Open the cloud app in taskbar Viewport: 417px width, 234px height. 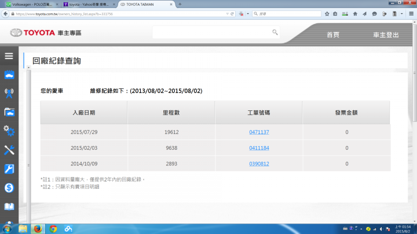coord(68,229)
